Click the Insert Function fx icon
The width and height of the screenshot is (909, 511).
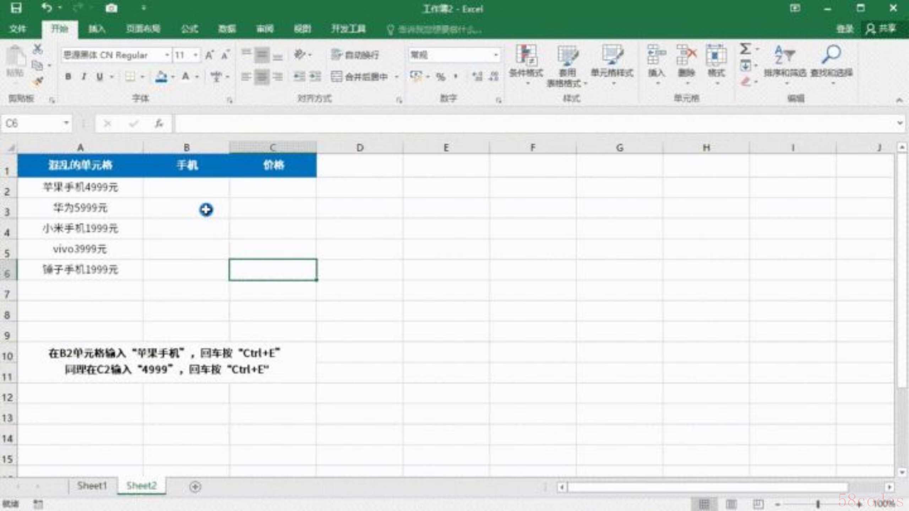tap(159, 123)
